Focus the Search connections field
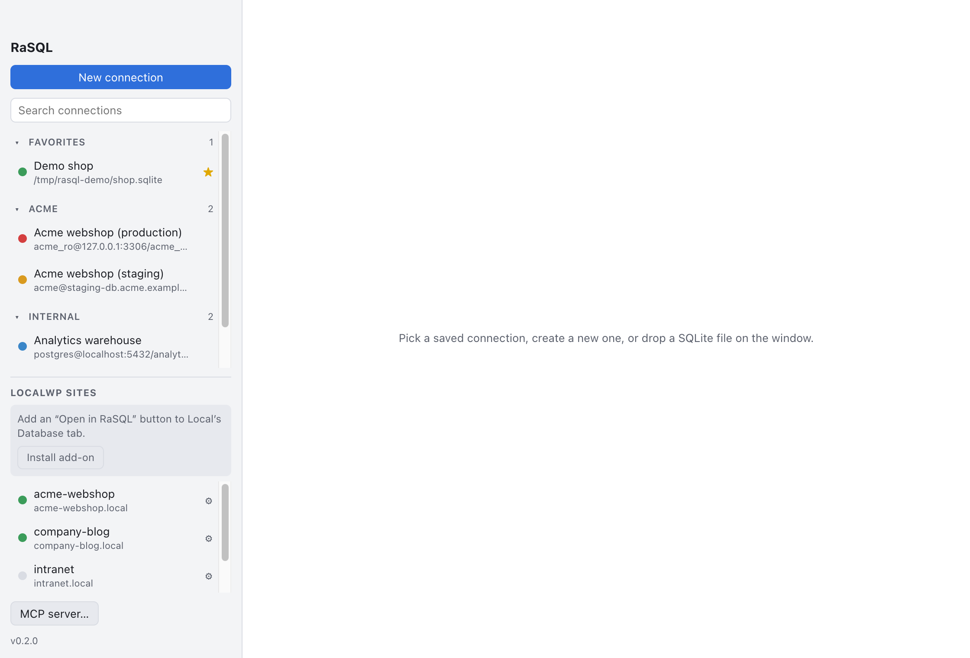The image size is (970, 658). [121, 110]
